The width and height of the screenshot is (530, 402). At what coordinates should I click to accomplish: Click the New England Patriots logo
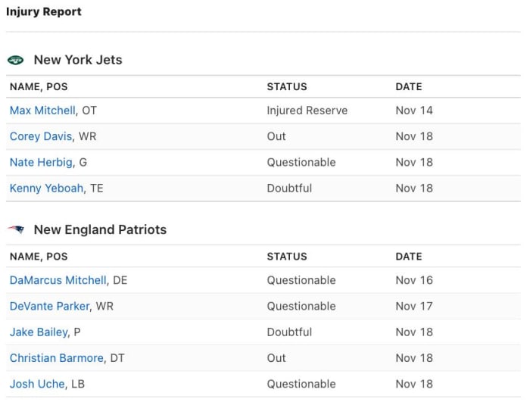pyautogui.click(x=16, y=230)
